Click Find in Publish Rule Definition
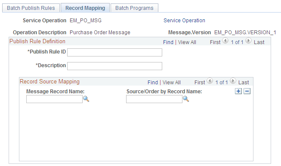Image resolution: width=281 pixels, height=166 pixels. [168, 42]
